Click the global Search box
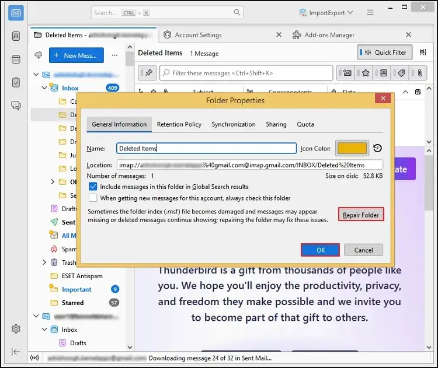The width and height of the screenshot is (438, 368). click(x=167, y=13)
